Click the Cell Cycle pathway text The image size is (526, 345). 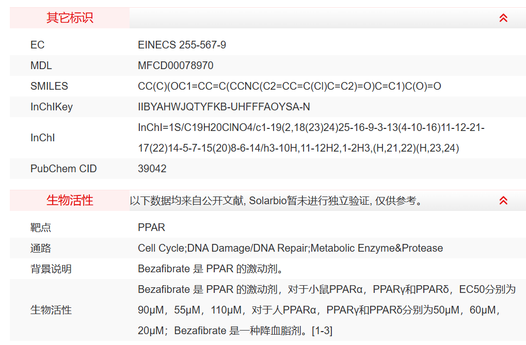coord(161,248)
